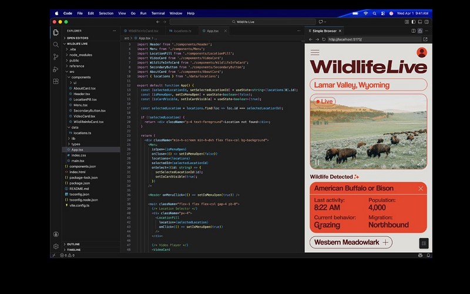This screenshot has width=470, height=294.
Task: Click editor group more actions ellipsis
Action: [x=298, y=31]
